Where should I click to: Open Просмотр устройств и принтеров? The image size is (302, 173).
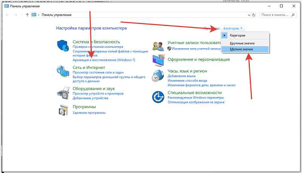(x=98, y=94)
